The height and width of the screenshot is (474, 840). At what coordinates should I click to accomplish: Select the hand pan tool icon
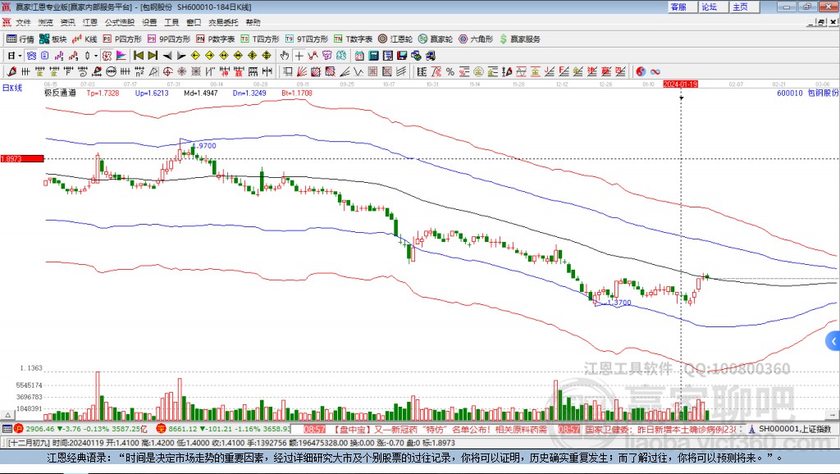tap(285, 56)
